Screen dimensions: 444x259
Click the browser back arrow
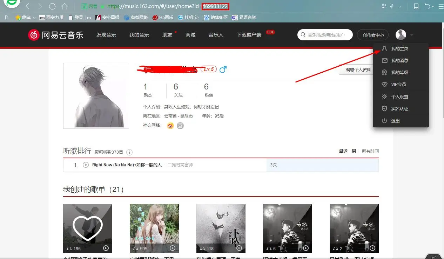[28, 6]
